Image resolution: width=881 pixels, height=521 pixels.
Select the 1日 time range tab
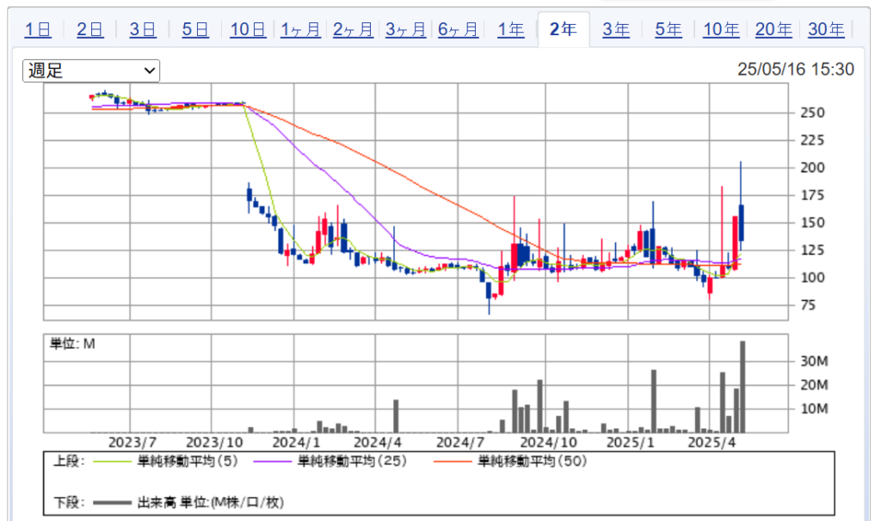38,29
